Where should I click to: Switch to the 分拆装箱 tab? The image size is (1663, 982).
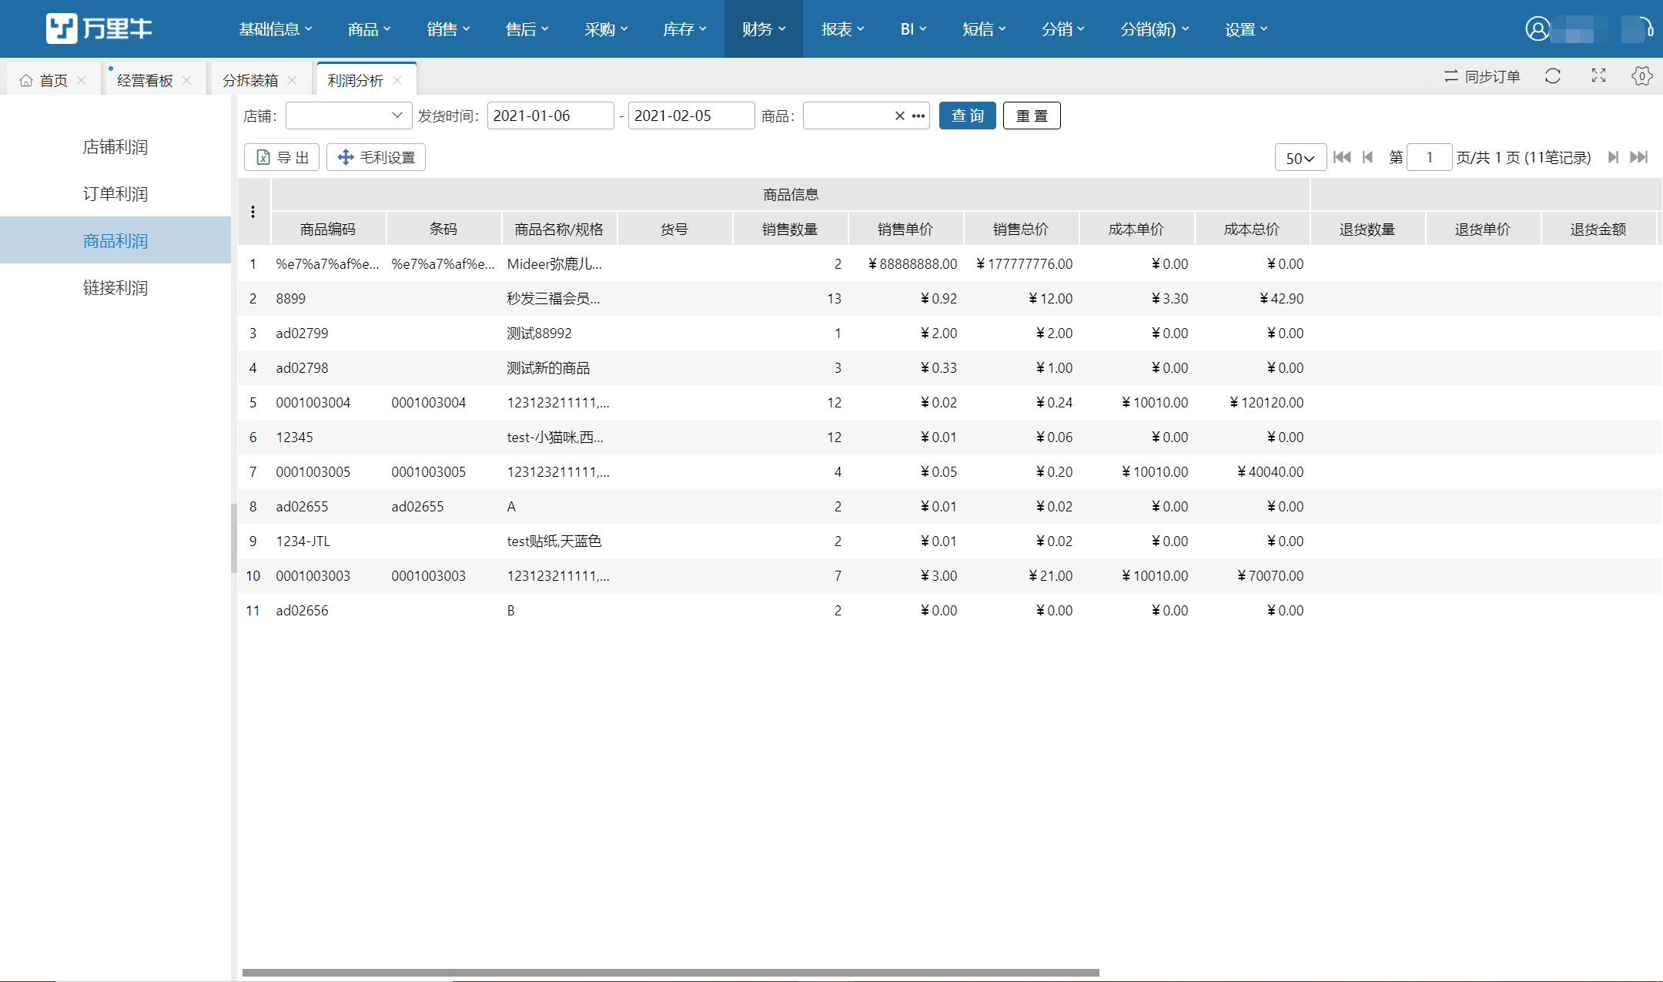[250, 80]
